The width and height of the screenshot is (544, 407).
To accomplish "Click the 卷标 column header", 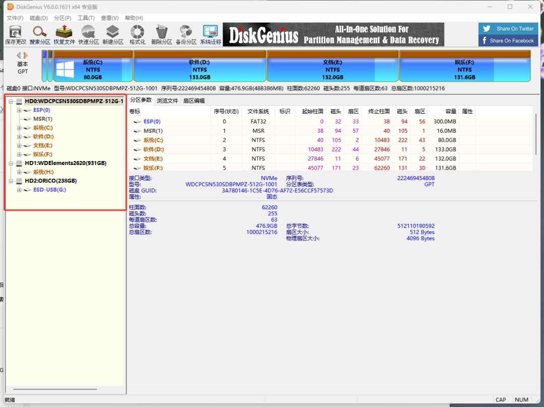I will (x=169, y=111).
